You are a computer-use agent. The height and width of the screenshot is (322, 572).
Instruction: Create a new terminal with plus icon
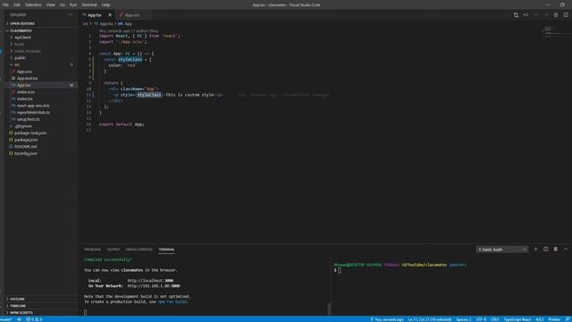pos(535,250)
